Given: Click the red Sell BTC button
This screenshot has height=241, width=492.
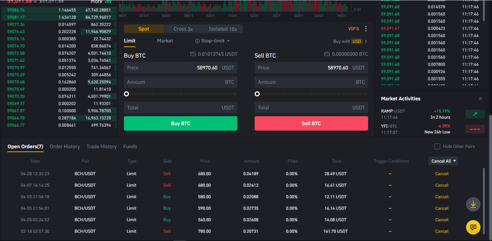Looking at the screenshot, I should [x=311, y=123].
